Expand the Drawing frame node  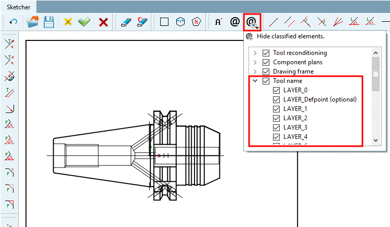255,72
